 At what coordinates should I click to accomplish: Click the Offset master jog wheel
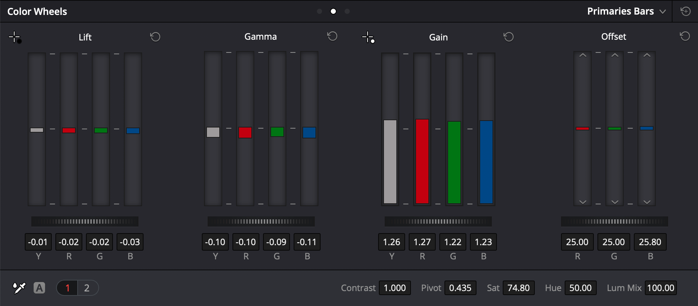tap(615, 221)
